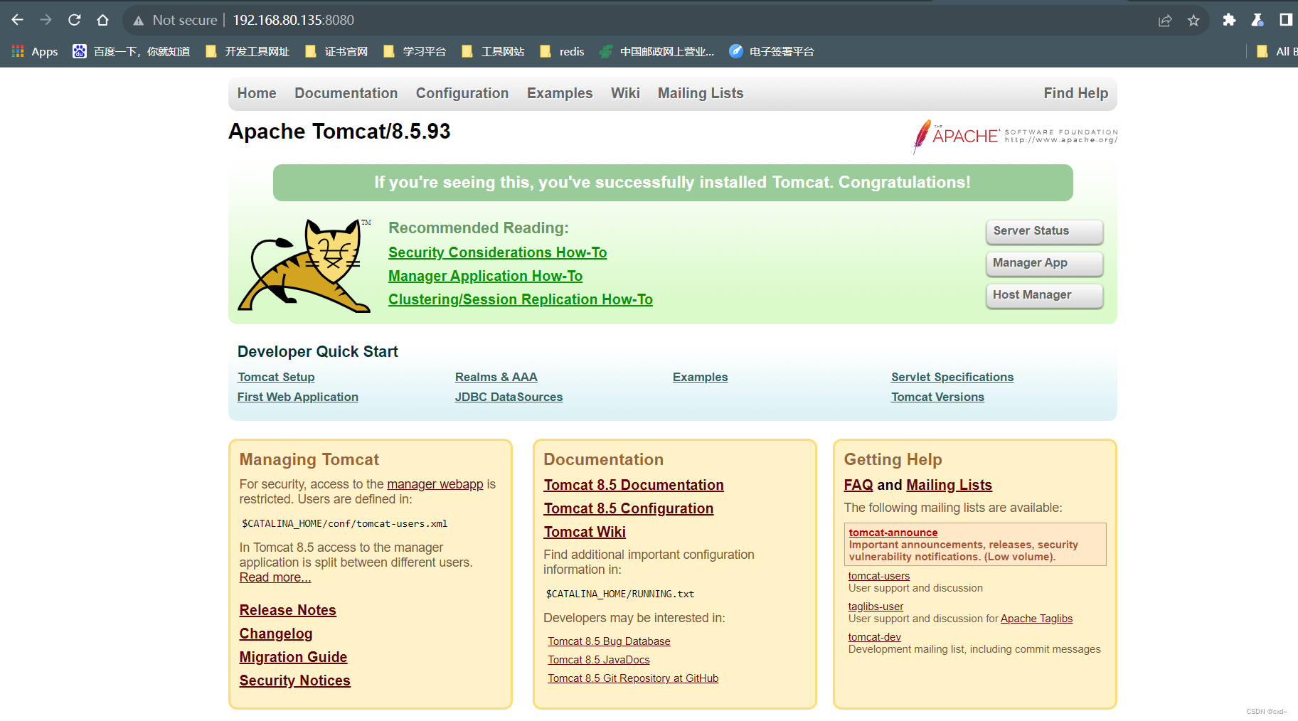1298x721 pixels.
Task: Open Tomcat 8.5 Bug Database link
Action: coord(609,641)
